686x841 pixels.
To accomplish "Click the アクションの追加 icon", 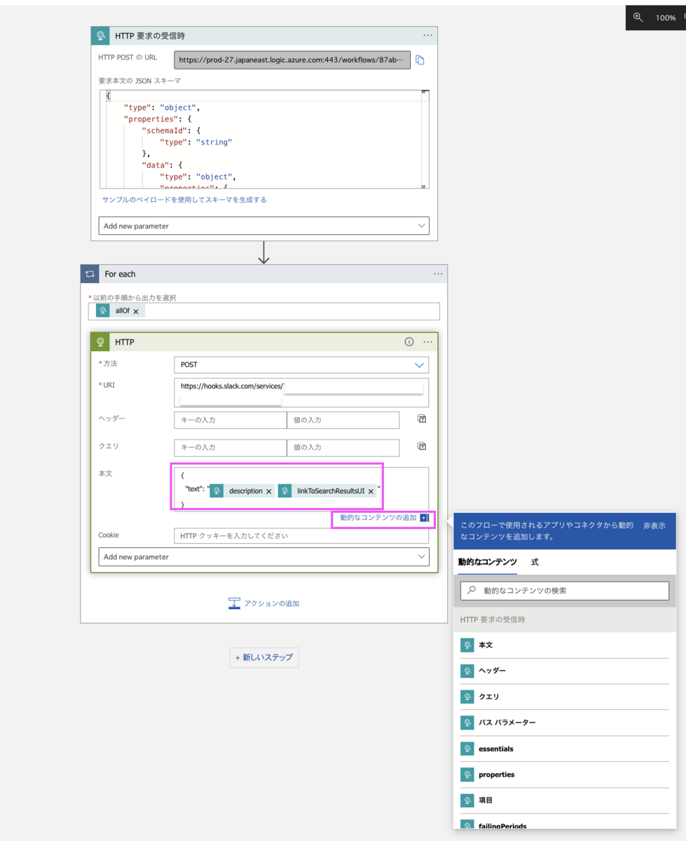I will point(234,603).
